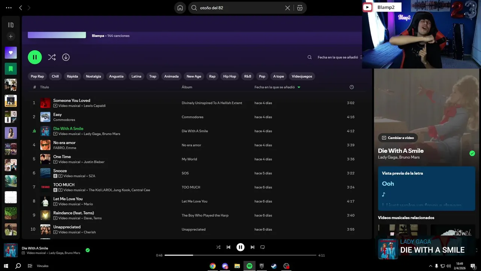Image resolution: width=481 pixels, height=271 pixels.
Task: Select the Latina filter chip
Action: pyautogui.click(x=136, y=76)
